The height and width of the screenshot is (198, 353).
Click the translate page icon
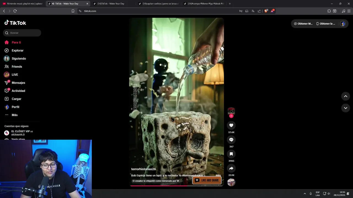(x=253, y=11)
